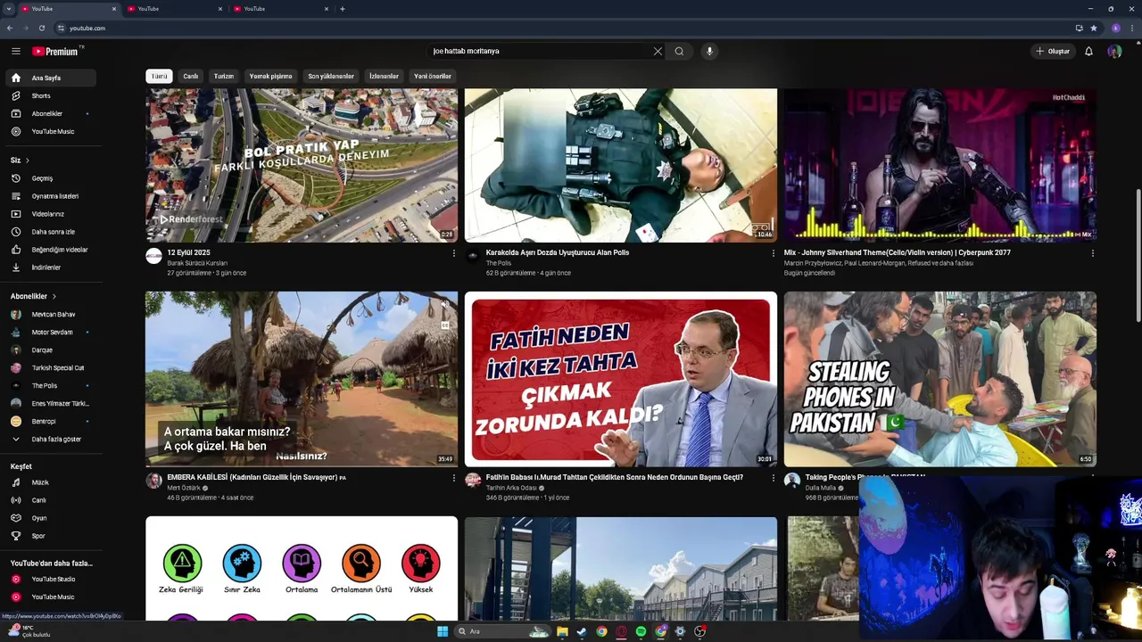Select the İzlenenler filter chip
Screen dimensions: 1142x642
(384, 76)
